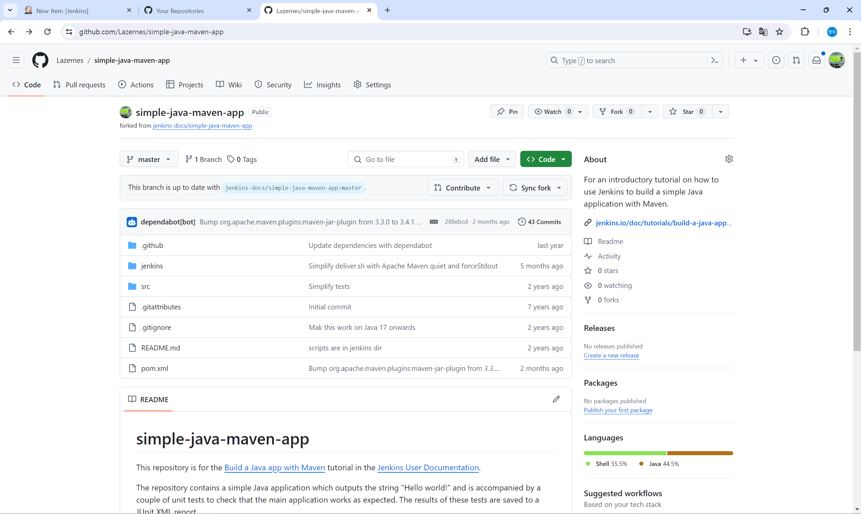Switch to the Security tab
Image resolution: width=861 pixels, height=514 pixels.
[273, 85]
